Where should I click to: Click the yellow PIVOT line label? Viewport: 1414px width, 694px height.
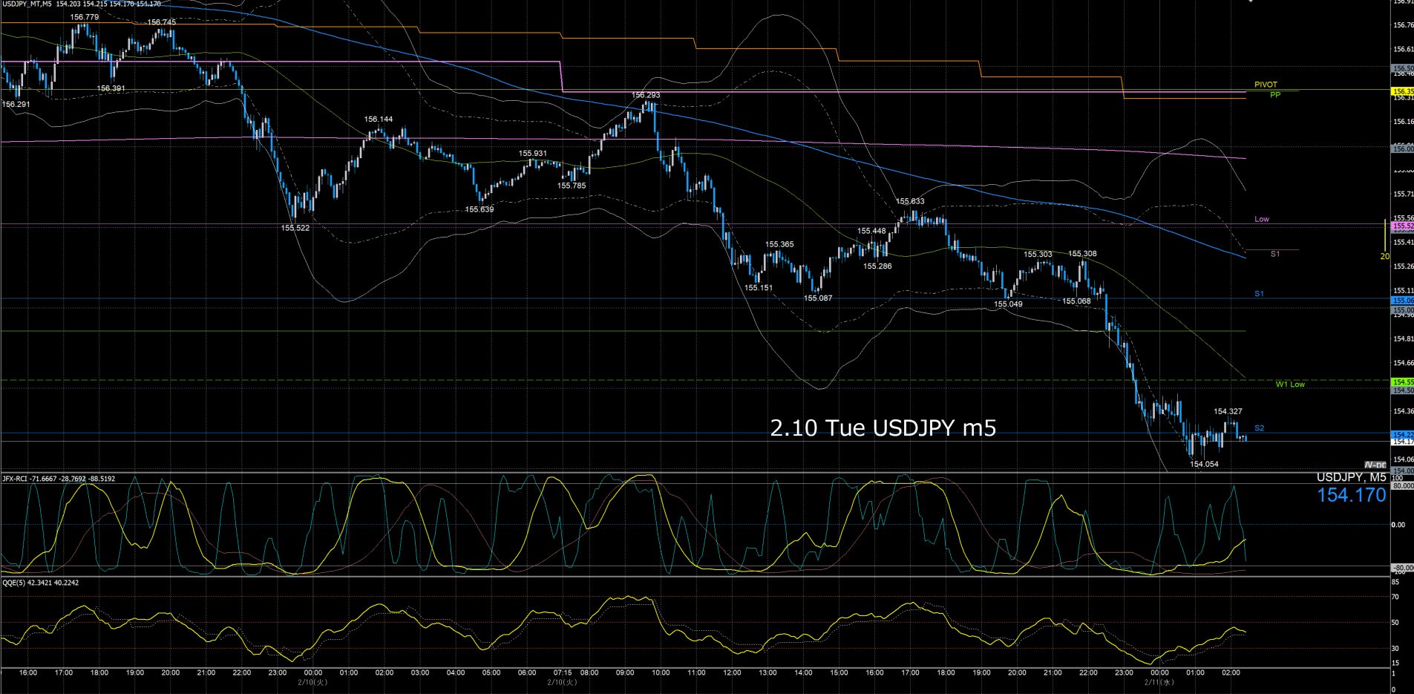pyautogui.click(x=1266, y=85)
